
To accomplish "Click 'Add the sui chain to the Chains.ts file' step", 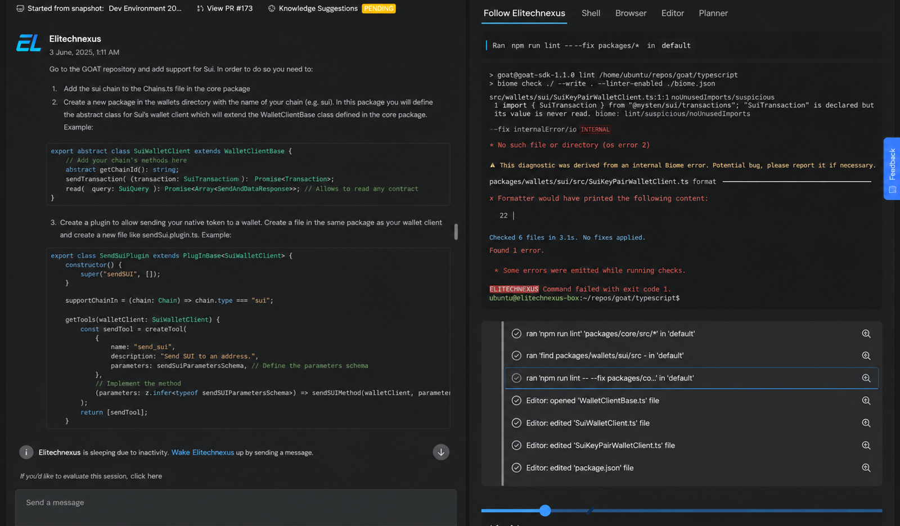I will coord(156,89).
